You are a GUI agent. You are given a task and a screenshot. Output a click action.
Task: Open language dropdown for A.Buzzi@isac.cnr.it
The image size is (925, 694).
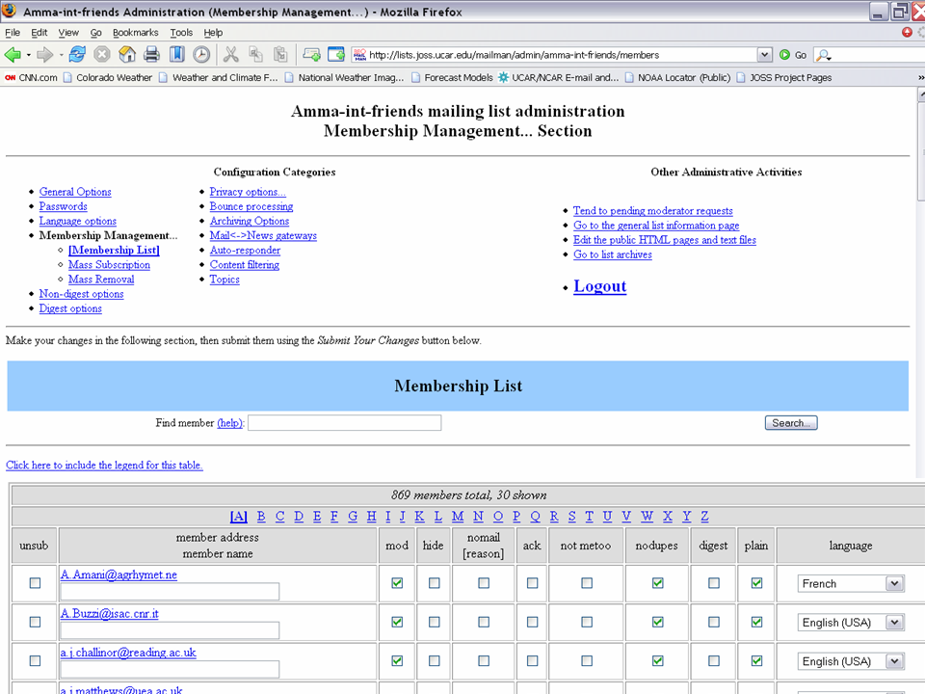(x=851, y=623)
